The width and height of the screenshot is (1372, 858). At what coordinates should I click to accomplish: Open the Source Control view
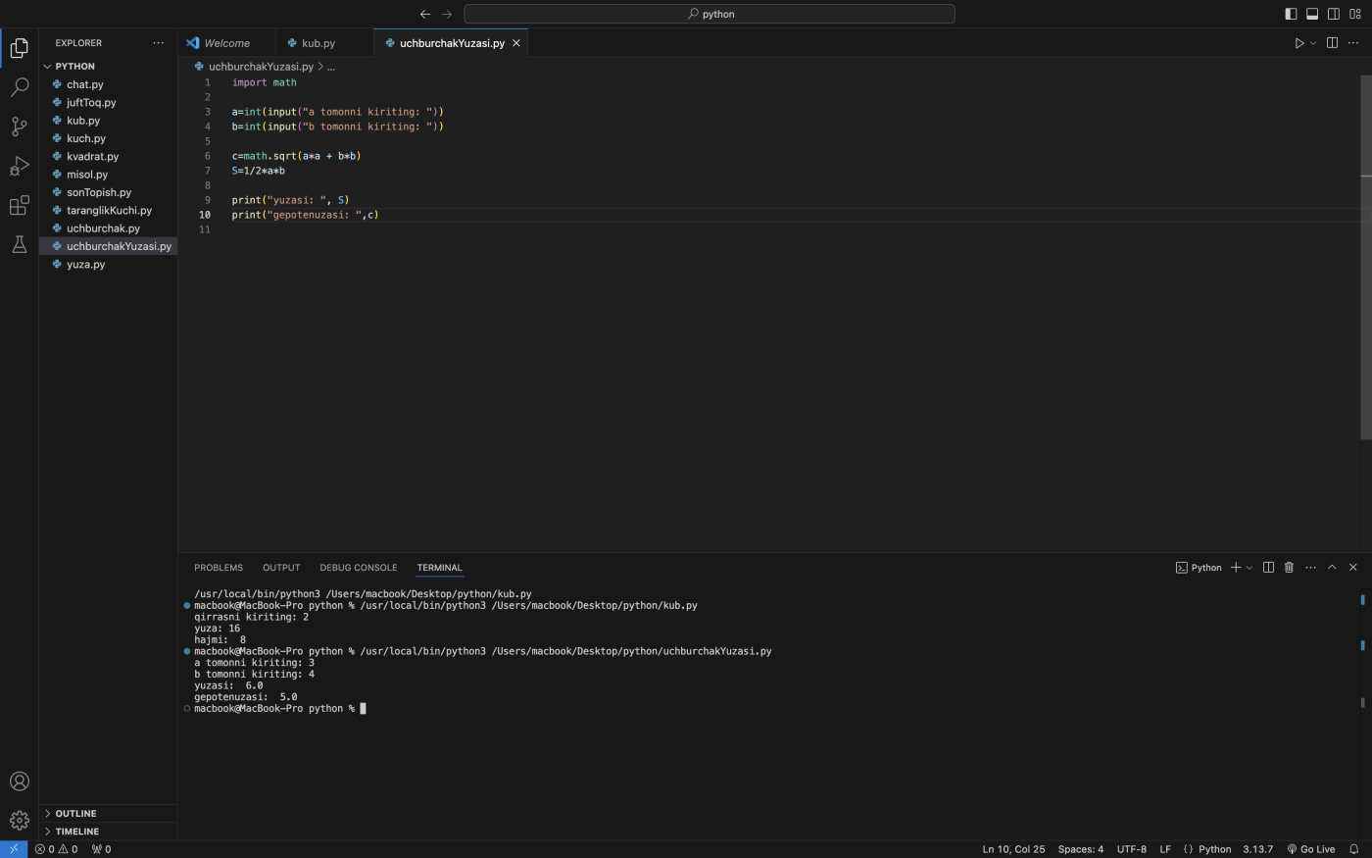pyautogui.click(x=19, y=126)
